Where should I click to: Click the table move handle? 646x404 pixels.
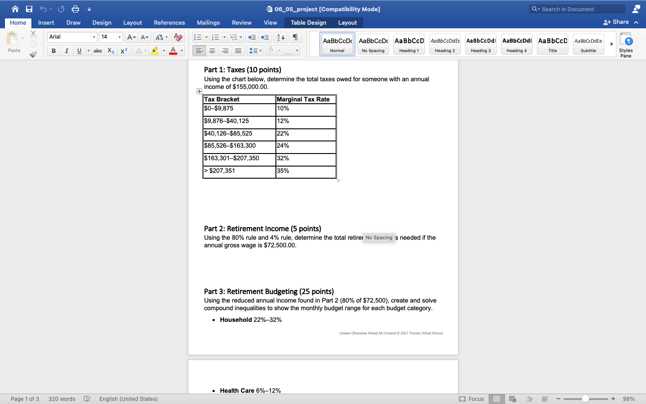199,91
